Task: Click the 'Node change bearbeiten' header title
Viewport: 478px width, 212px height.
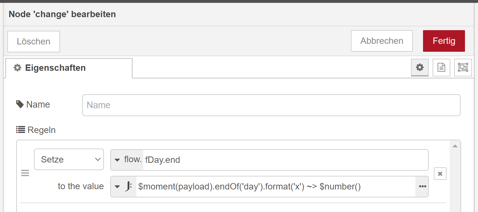Action: point(62,14)
